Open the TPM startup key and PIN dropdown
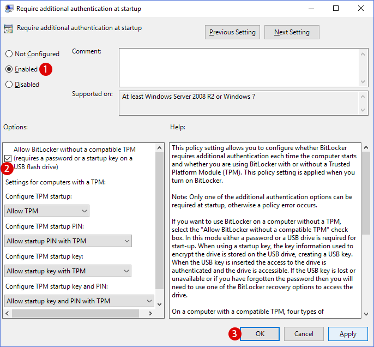Viewport: 374px width, 347px height. point(79,301)
